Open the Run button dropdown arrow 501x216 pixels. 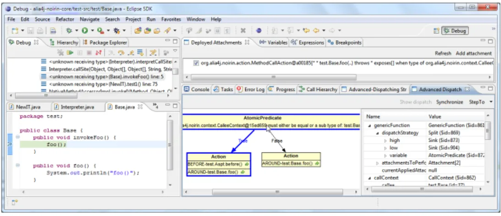point(92,31)
